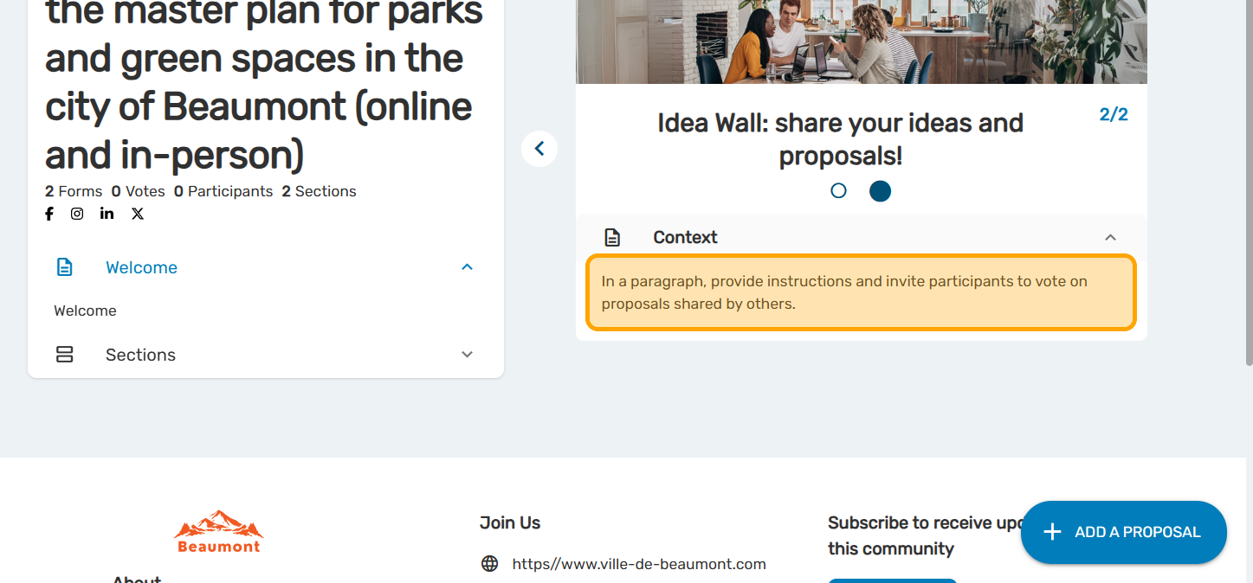Click the Context document icon

(x=612, y=237)
